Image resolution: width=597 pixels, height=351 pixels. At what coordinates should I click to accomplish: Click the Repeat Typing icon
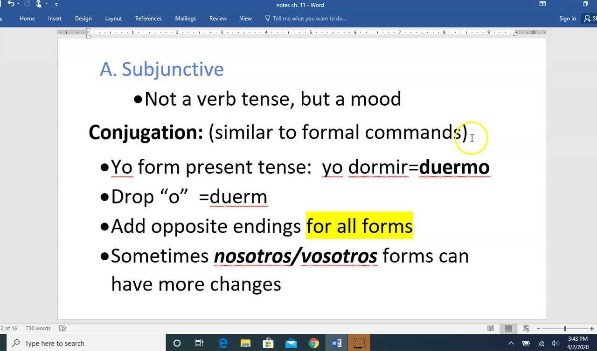pos(26,4)
